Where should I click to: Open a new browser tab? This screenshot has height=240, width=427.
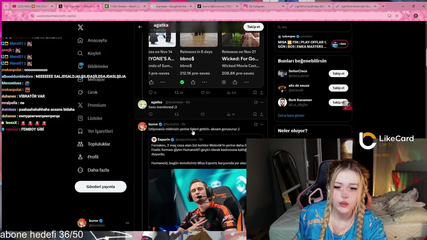tap(383, 6)
